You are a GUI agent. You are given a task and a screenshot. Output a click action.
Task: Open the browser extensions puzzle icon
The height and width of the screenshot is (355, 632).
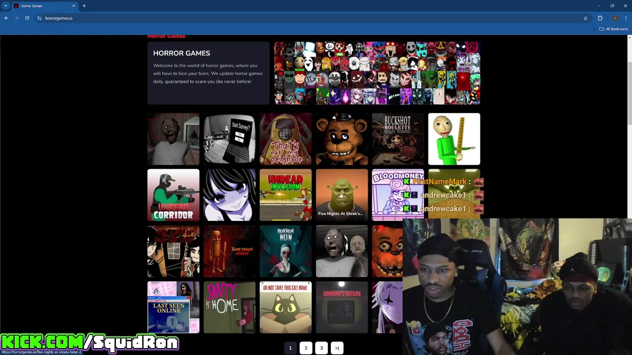click(x=600, y=18)
